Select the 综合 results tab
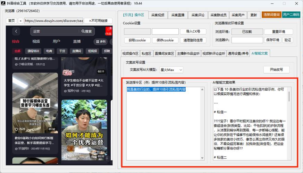The width and height of the screenshot is (303, 173). click(x=16, y=42)
